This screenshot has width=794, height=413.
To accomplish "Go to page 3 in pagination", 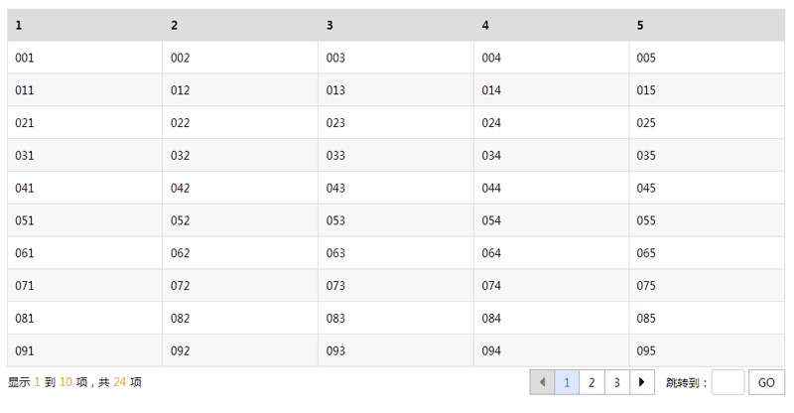I will coord(616,382).
